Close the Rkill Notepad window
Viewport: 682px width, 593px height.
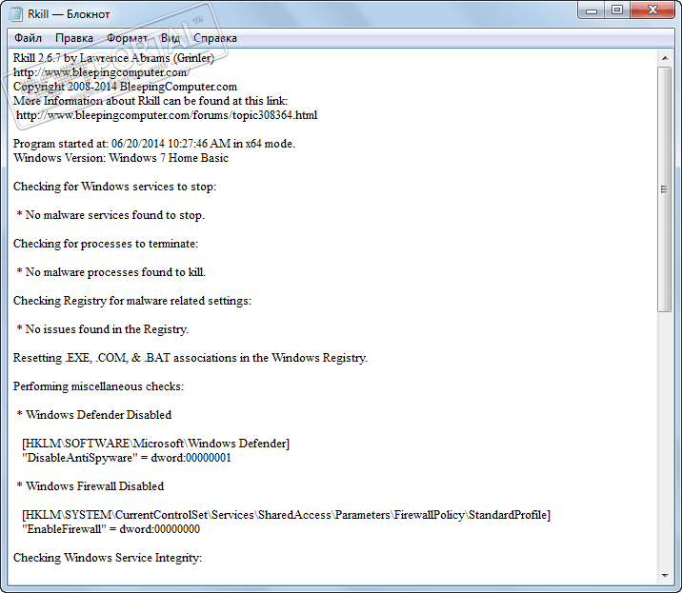tap(652, 10)
